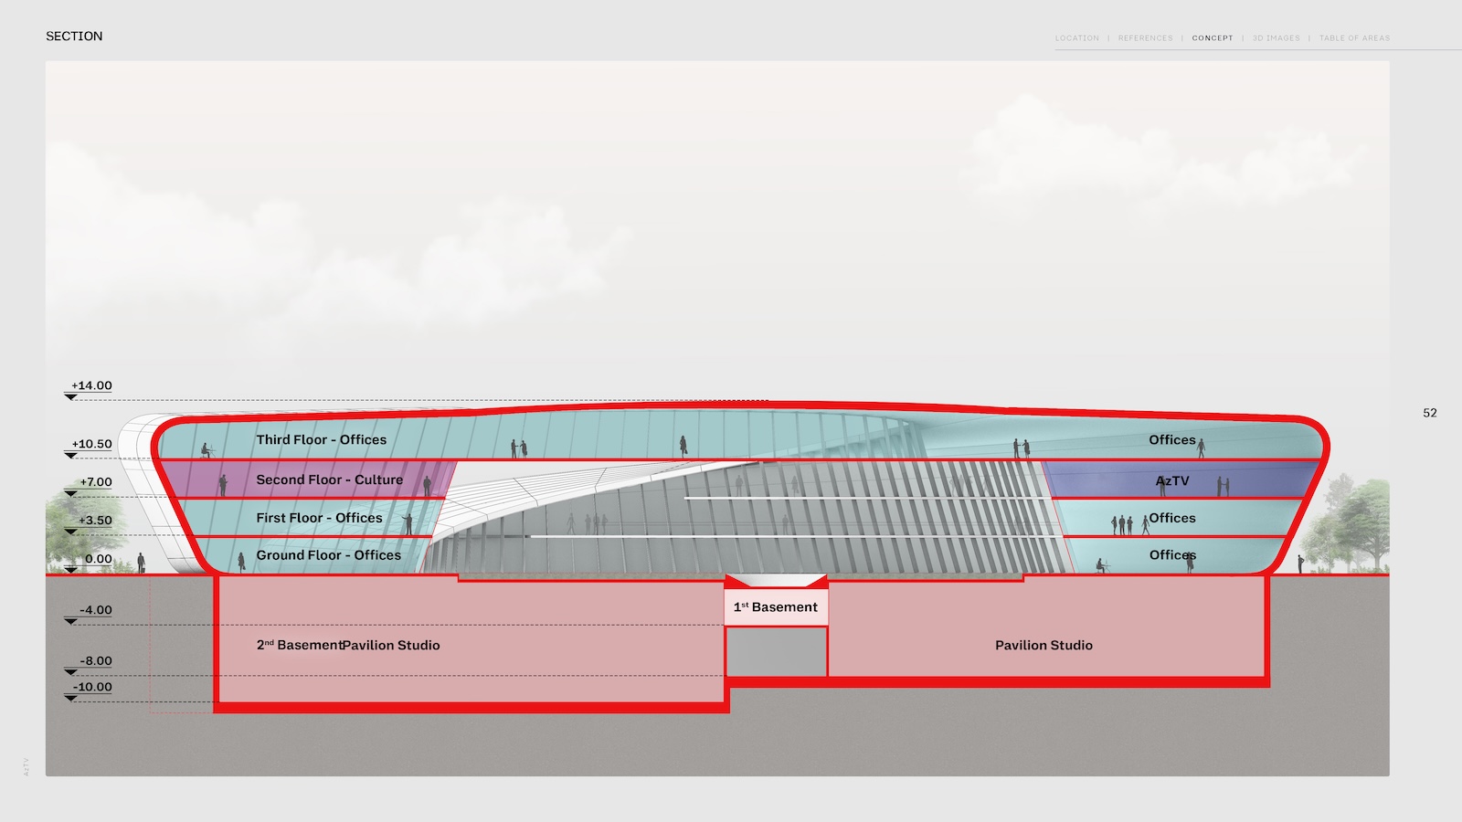Go to the 3D IMAGES tab
The height and width of the screenshot is (822, 1462).
(x=1276, y=38)
